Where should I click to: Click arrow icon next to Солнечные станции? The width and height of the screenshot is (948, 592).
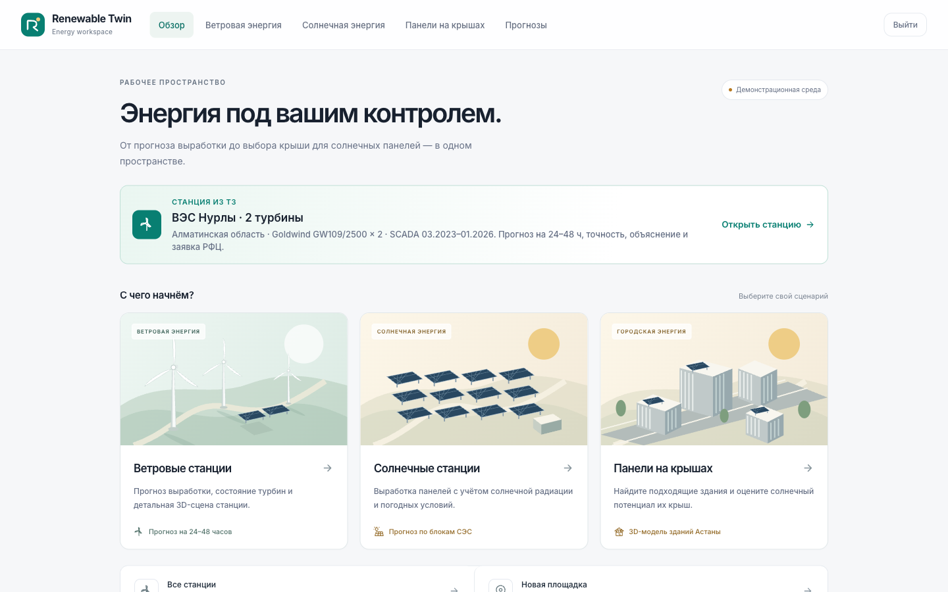click(567, 468)
